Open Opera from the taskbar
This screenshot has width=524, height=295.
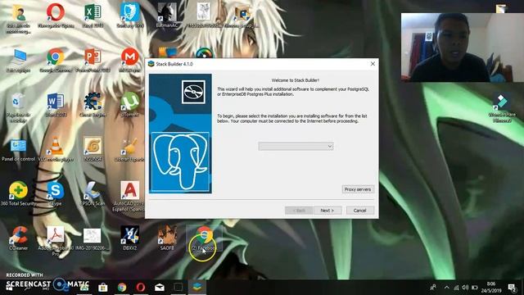[141, 288]
